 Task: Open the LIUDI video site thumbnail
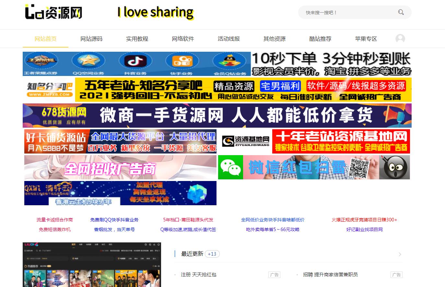(92, 265)
